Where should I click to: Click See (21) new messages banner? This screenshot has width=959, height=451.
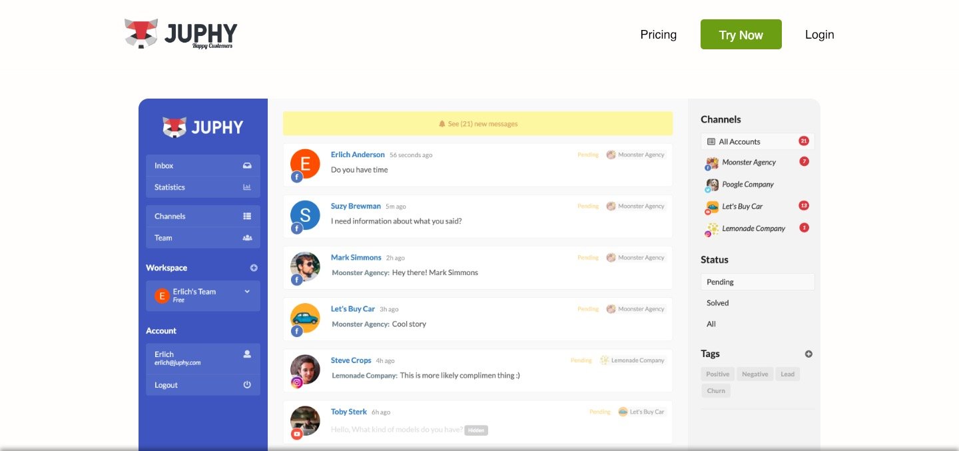click(x=478, y=124)
